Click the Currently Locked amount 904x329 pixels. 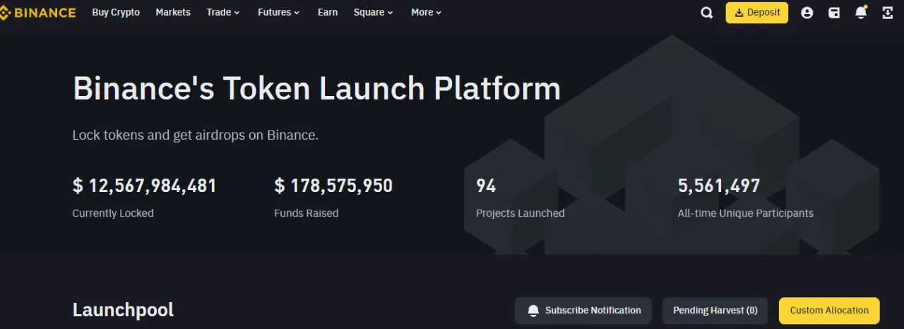[x=144, y=186]
